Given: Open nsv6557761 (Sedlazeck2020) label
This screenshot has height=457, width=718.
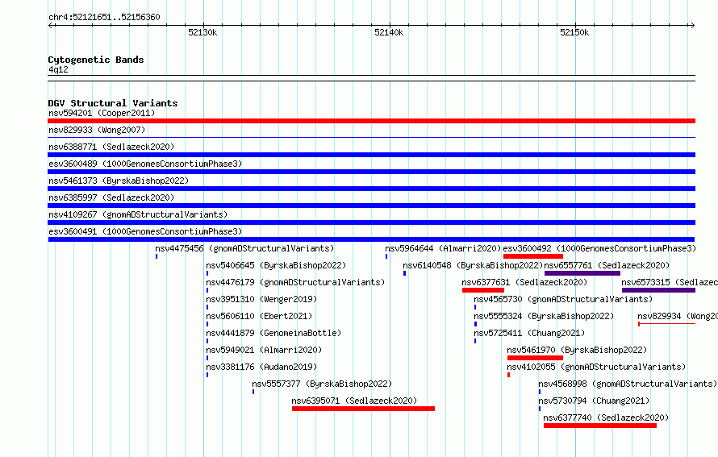Looking at the screenshot, I should (607, 265).
